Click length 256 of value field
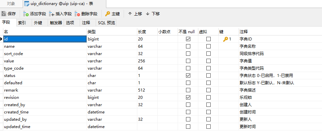Screen dimensions: 322x138 pyautogui.click(x=141, y=61)
